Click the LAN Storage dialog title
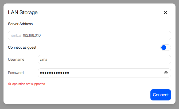 (23, 12)
